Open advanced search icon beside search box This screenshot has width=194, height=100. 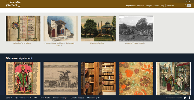pos(189,5)
